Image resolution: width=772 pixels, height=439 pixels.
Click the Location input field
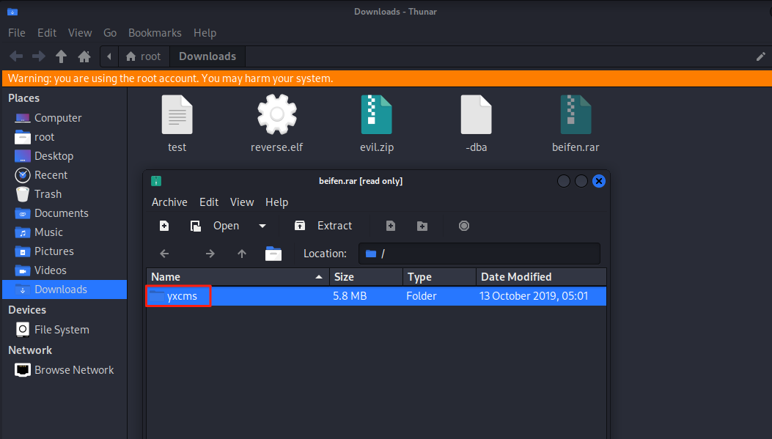(x=479, y=254)
